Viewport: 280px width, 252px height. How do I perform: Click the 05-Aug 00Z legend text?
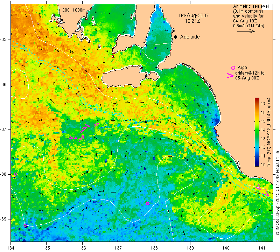[x=247, y=78]
